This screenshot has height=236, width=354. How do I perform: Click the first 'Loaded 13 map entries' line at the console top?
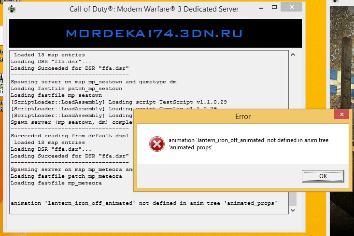coord(49,55)
